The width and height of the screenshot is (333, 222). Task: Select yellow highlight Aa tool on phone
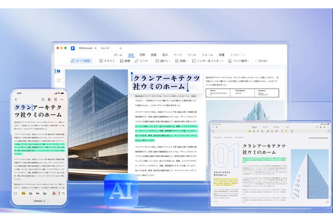(23, 193)
